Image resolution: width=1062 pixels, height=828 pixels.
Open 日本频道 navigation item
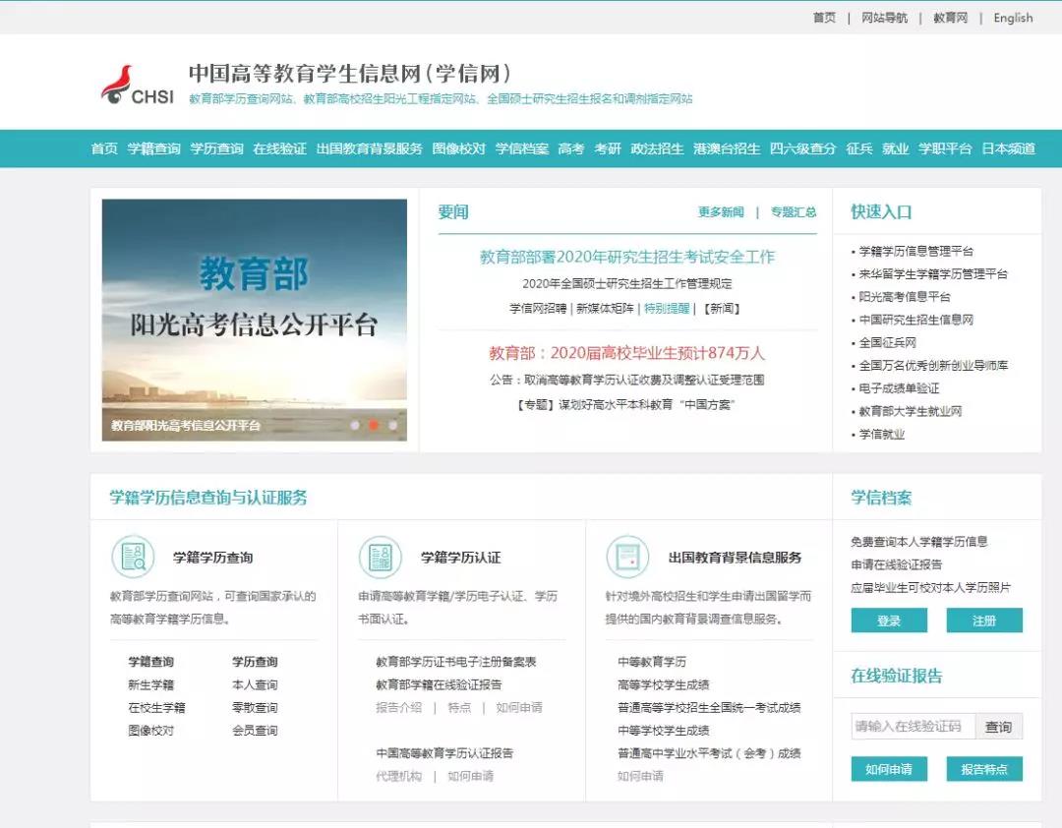1009,148
